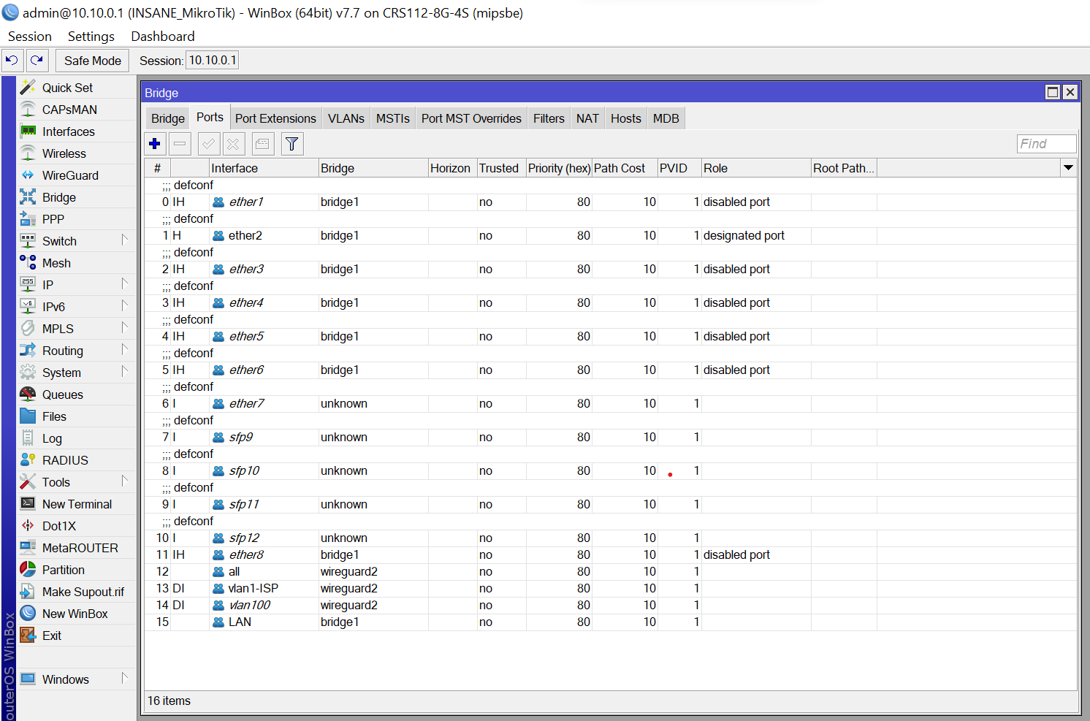The width and height of the screenshot is (1090, 721).
Task: Sort by the Horizon column header
Action: pyautogui.click(x=452, y=168)
